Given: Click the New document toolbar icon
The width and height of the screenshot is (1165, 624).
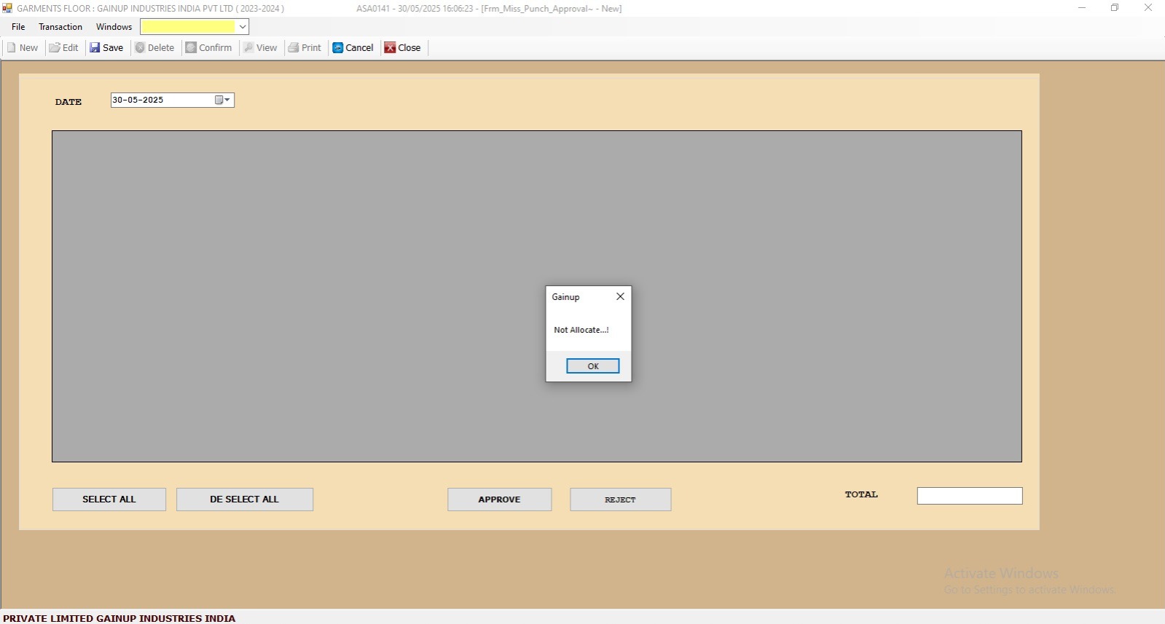Looking at the screenshot, I should click(12, 48).
